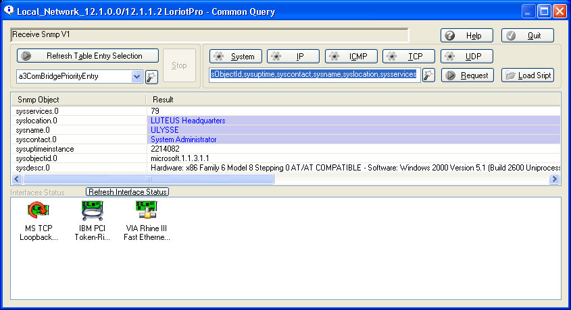Screen dimensions: 571x310
Task: Select the sysservices.0 row
Action: pos(286,111)
